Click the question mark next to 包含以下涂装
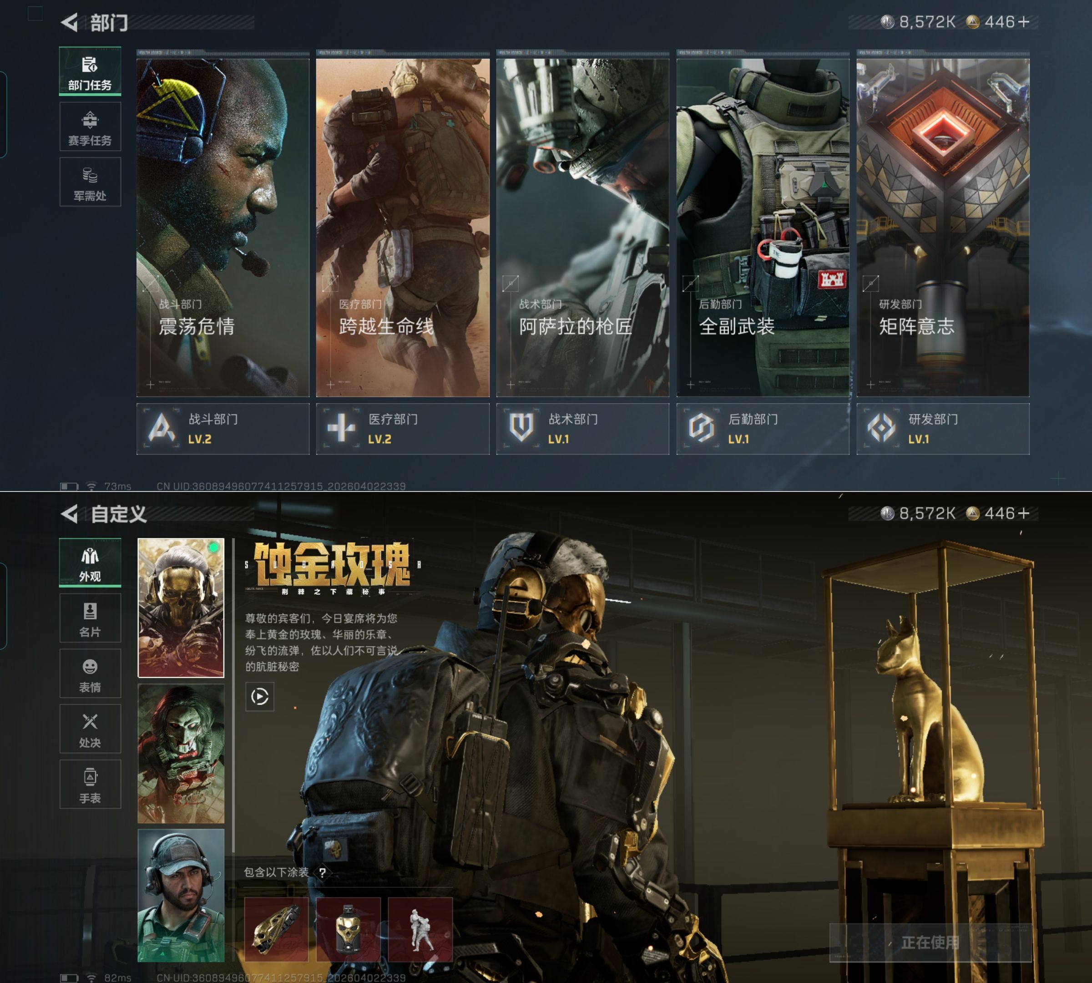 click(x=323, y=872)
